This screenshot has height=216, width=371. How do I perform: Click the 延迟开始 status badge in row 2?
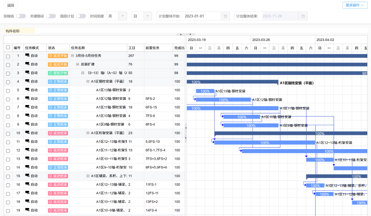coord(58,64)
